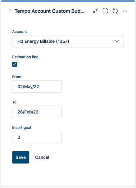Focus the From date field 02/May/22

pyautogui.click(x=37, y=86)
